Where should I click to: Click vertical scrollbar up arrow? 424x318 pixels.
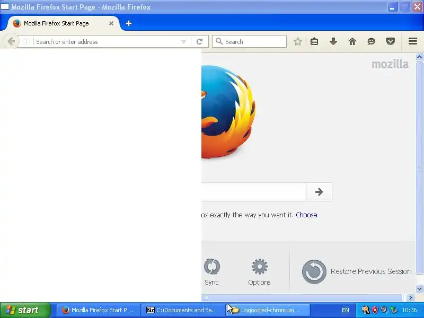point(419,57)
